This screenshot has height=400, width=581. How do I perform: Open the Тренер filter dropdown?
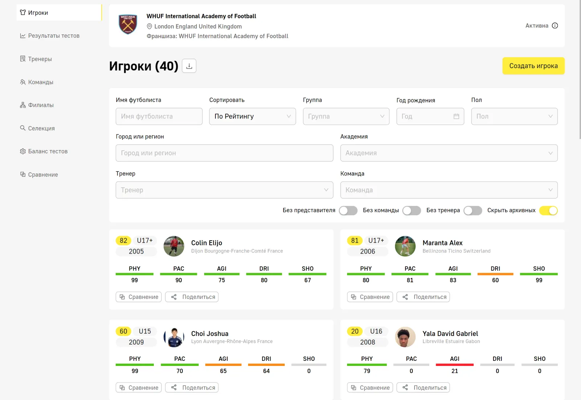(x=224, y=190)
